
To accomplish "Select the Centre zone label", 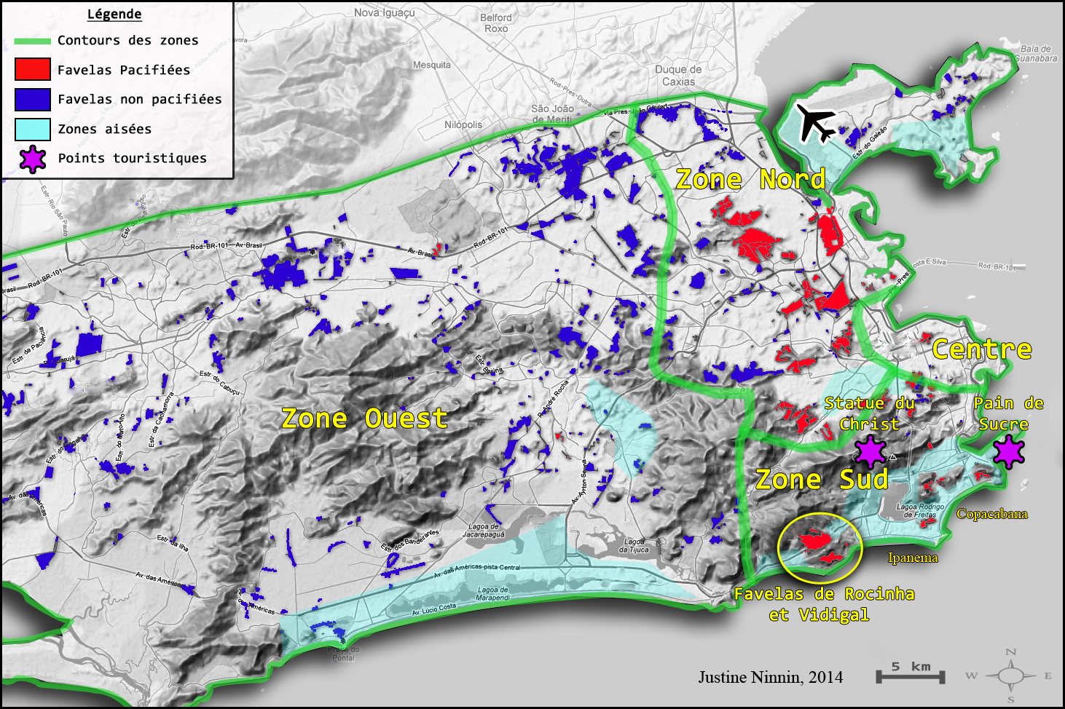I will pyautogui.click(x=983, y=350).
